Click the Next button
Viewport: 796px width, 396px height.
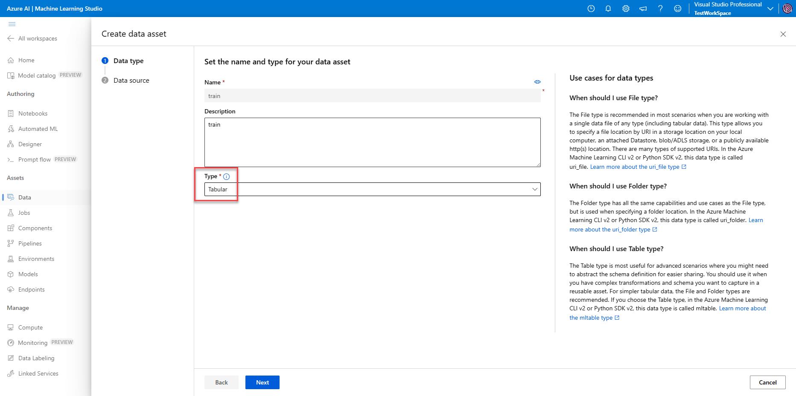262,382
